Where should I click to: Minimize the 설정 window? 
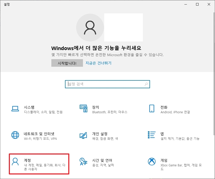pyautogui.click(x=186, y=4)
